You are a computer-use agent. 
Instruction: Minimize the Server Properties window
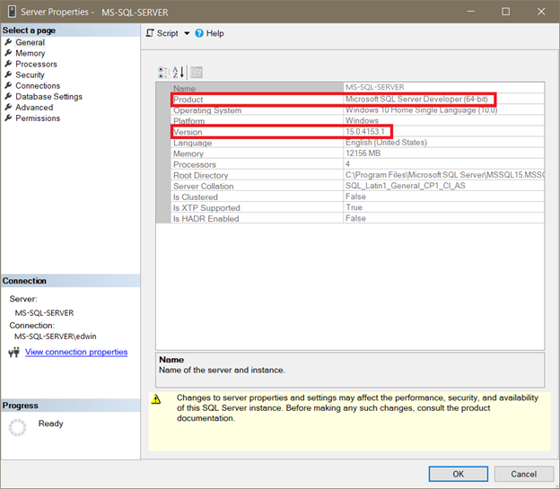[x=471, y=12]
